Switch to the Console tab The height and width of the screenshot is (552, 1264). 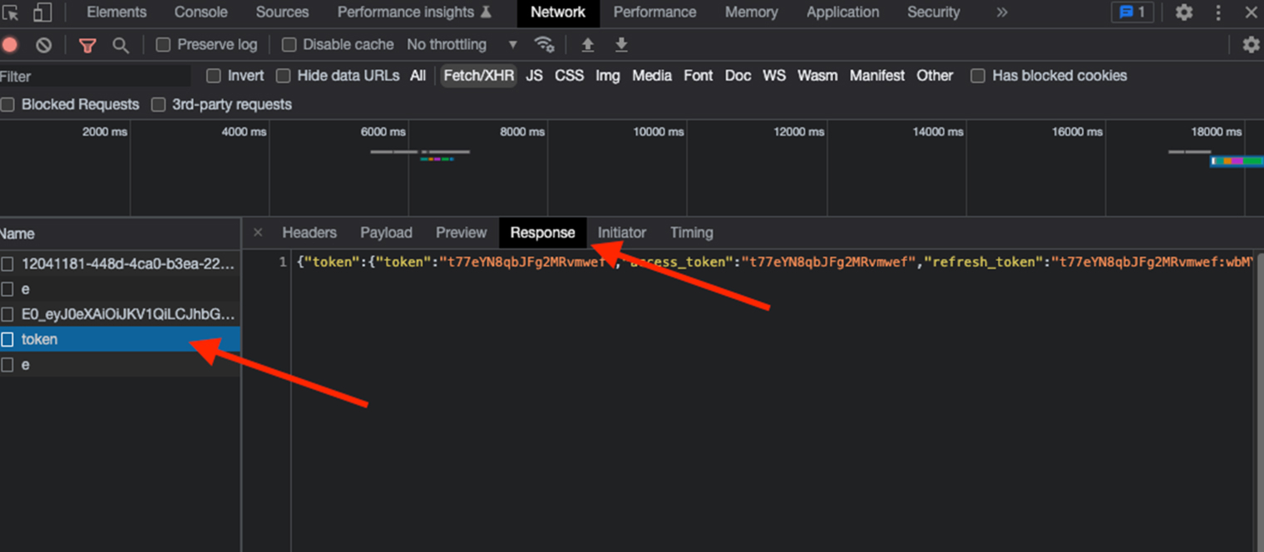pyautogui.click(x=200, y=12)
